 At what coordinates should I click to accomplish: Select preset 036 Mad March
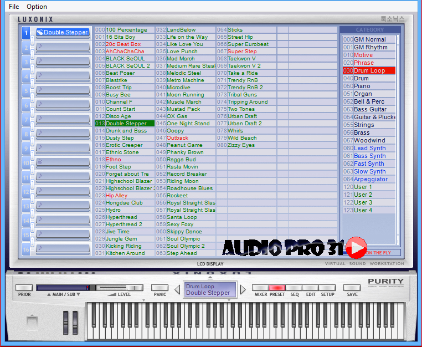[x=186, y=59]
